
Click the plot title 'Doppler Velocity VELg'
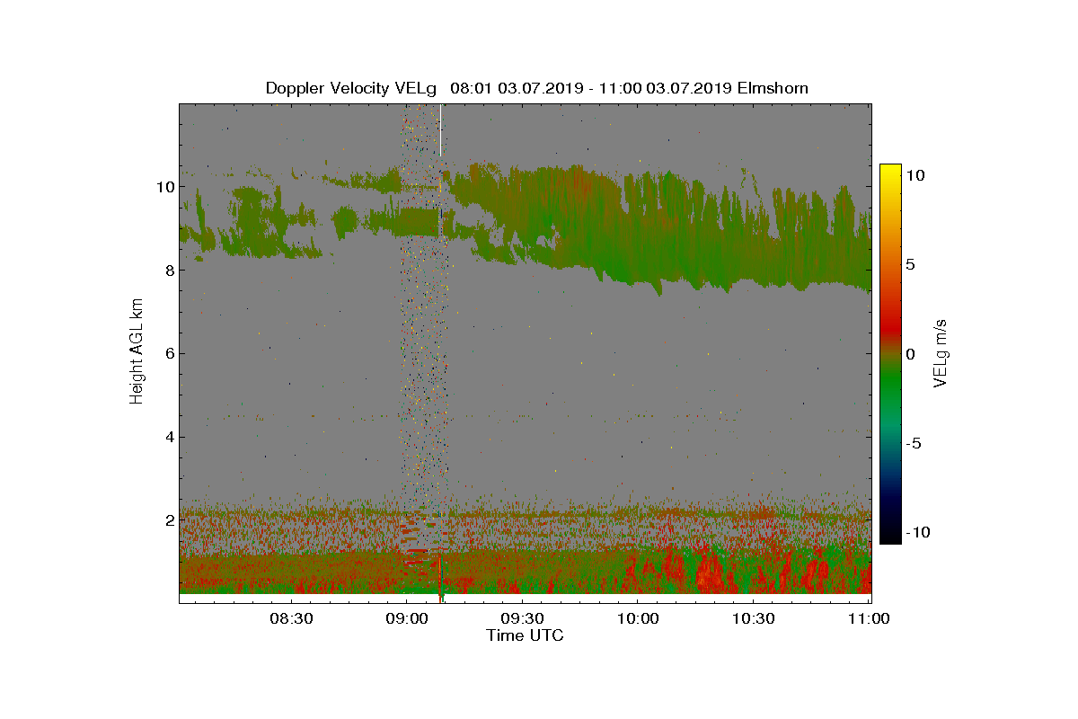coord(351,88)
